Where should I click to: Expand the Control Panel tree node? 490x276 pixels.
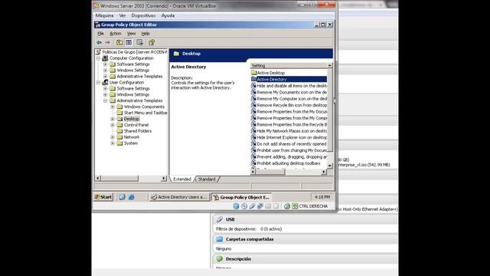point(113,125)
